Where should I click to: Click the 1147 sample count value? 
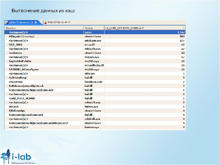[181, 32]
